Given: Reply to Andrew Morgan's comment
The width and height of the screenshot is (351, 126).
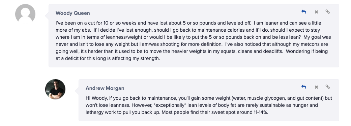Looking at the screenshot, I should [303, 87].
